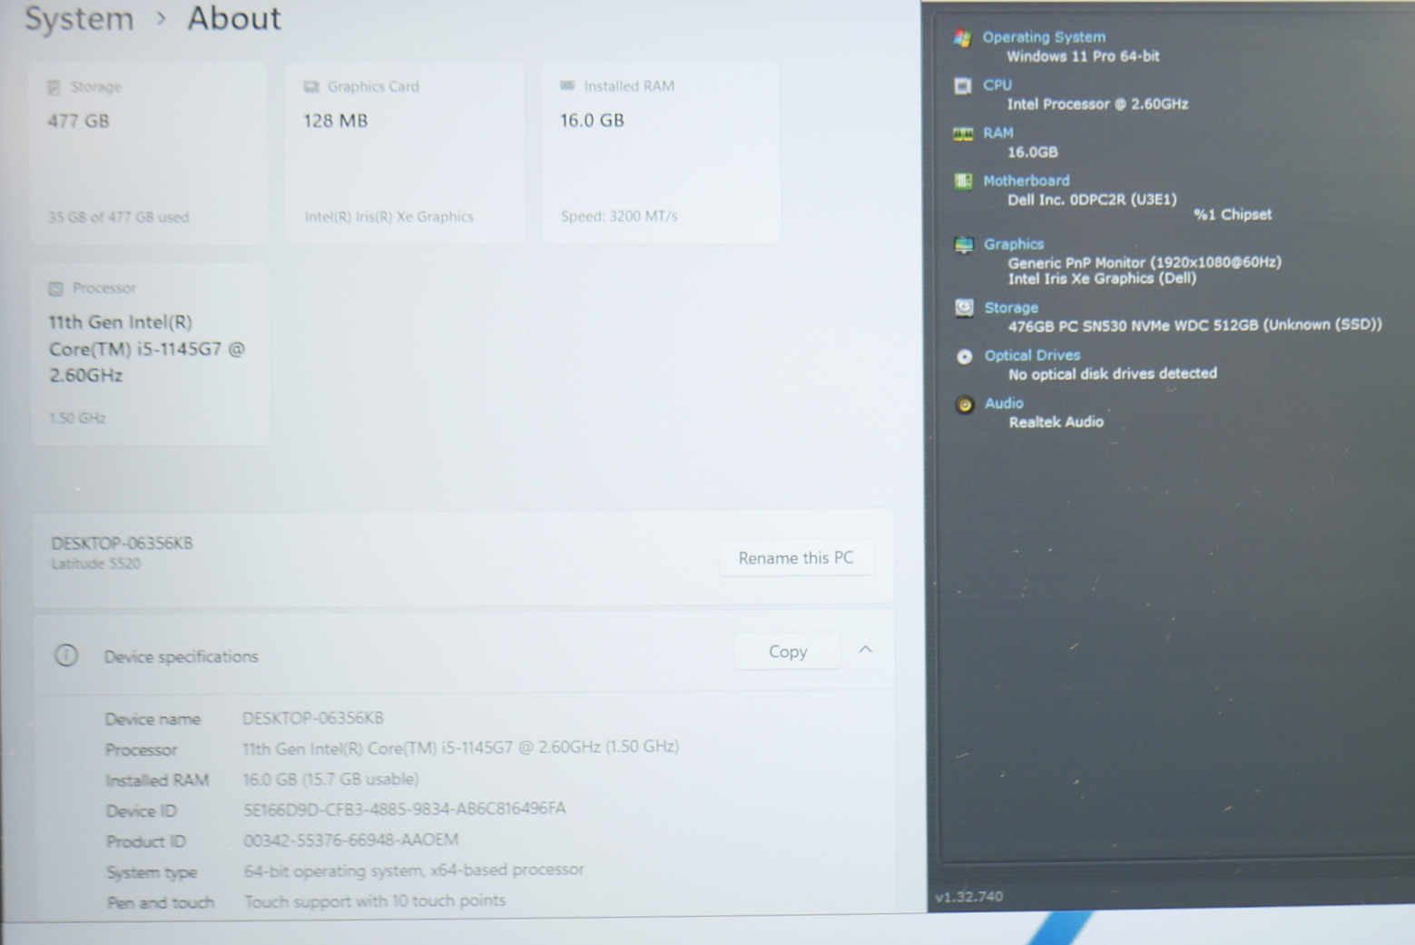Open the RAM section in Speccy
The height and width of the screenshot is (945, 1415).
click(x=997, y=133)
